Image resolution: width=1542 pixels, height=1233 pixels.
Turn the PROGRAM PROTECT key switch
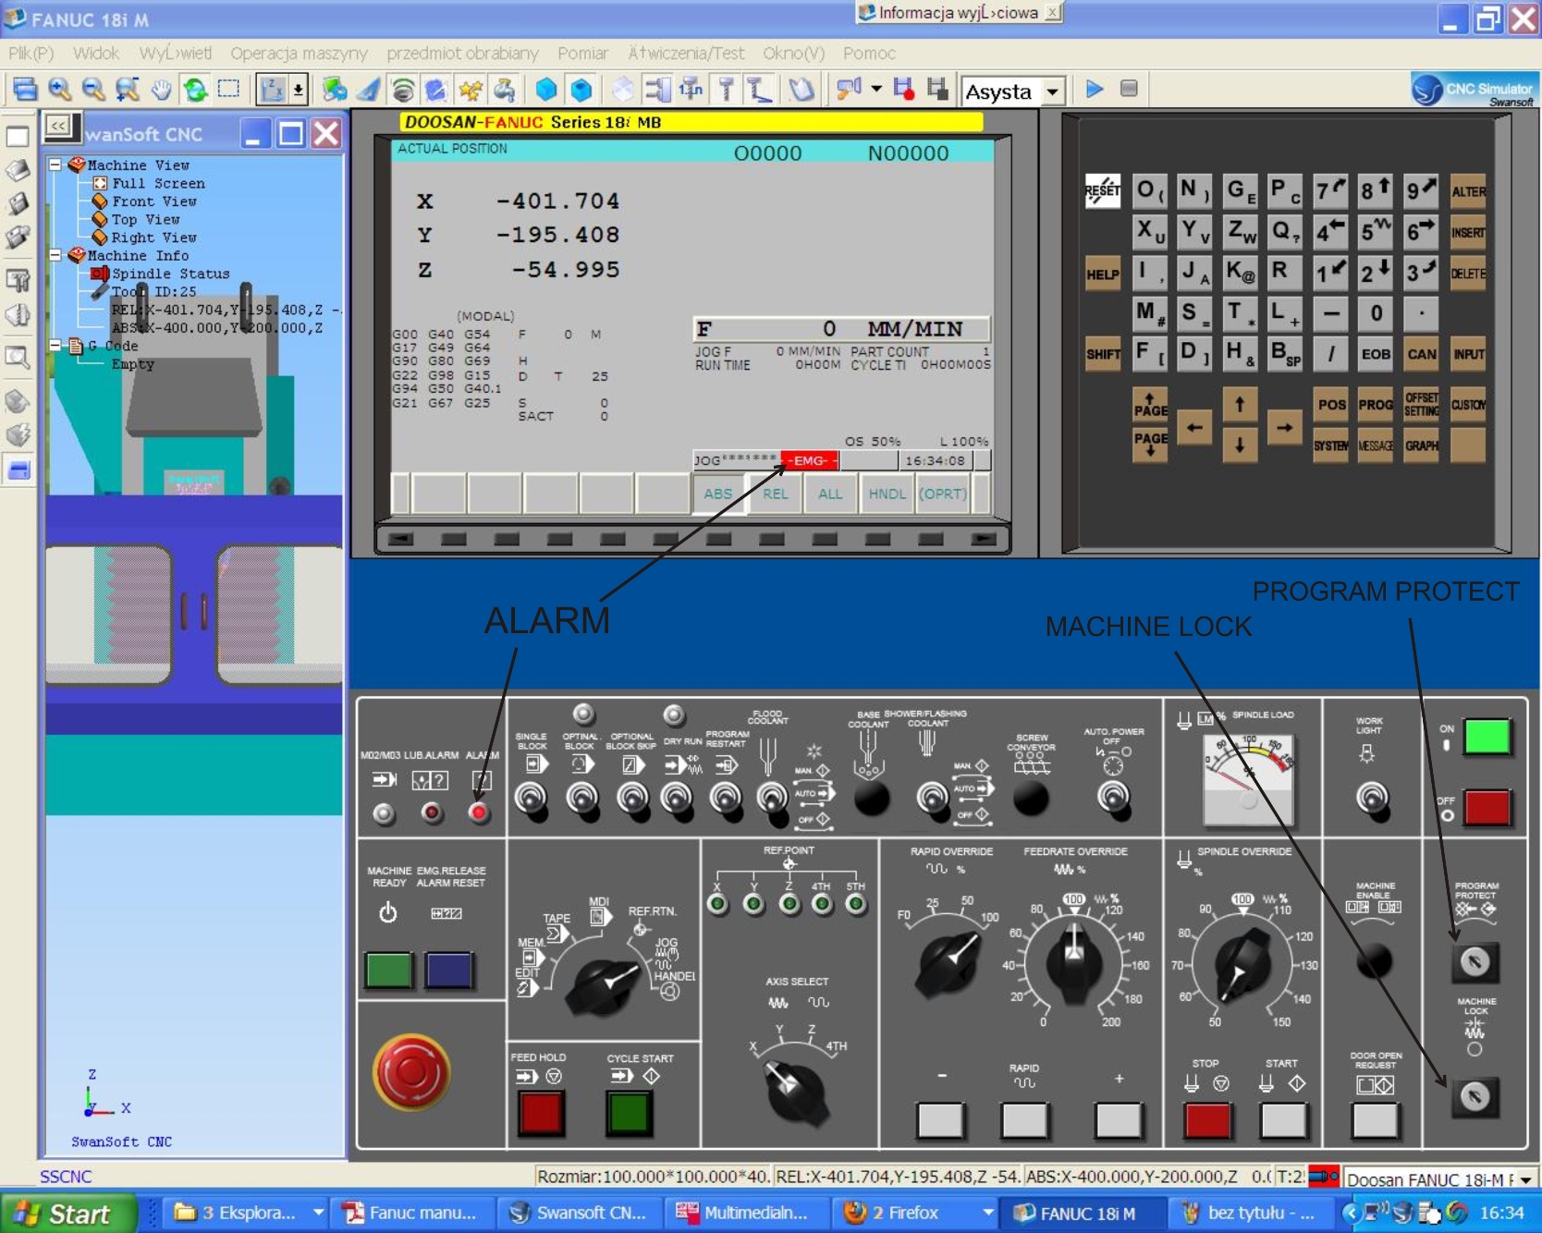click(x=1475, y=961)
